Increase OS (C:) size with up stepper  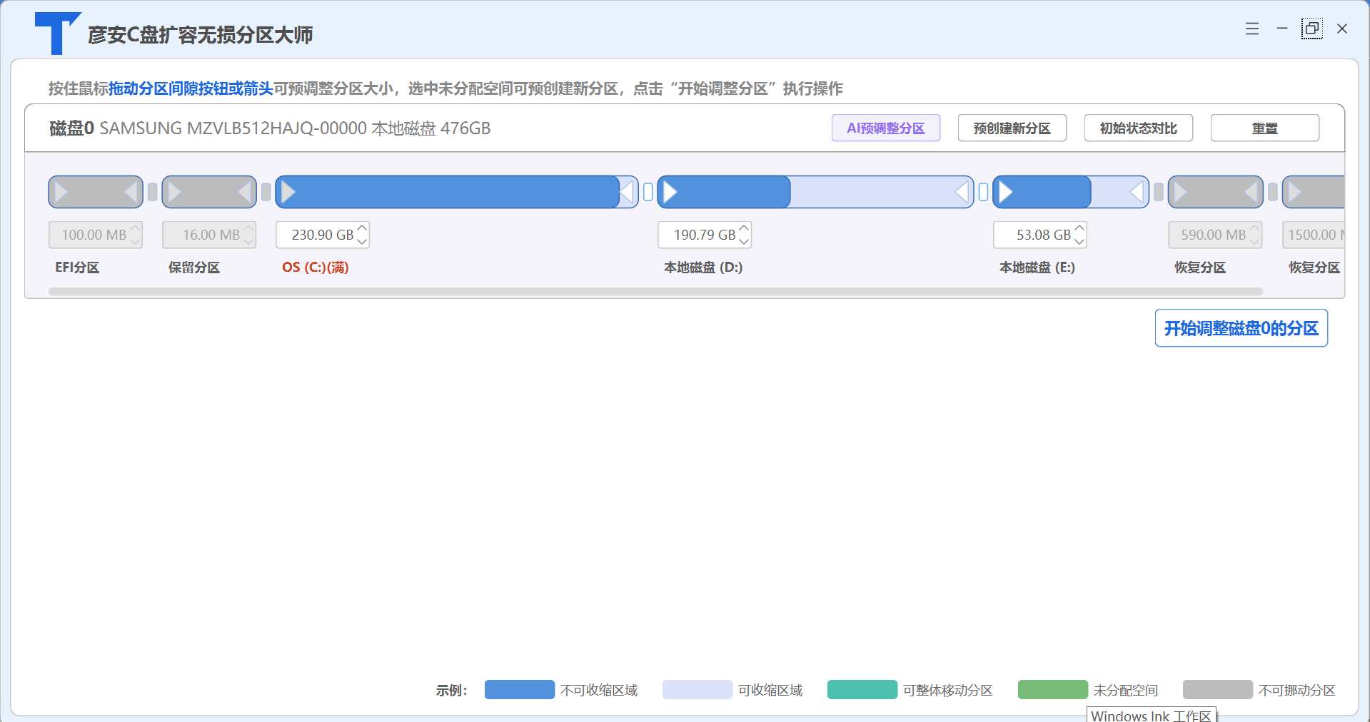coord(362,228)
